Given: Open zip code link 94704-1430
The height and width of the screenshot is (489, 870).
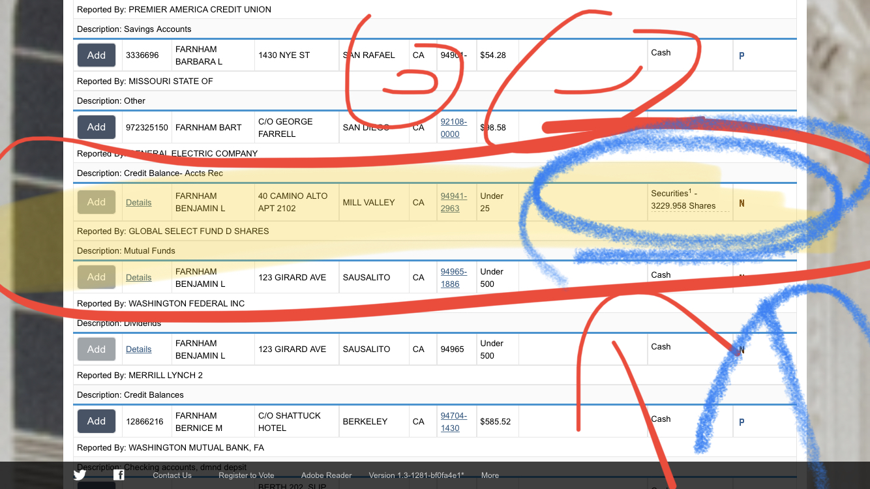Looking at the screenshot, I should click(454, 422).
